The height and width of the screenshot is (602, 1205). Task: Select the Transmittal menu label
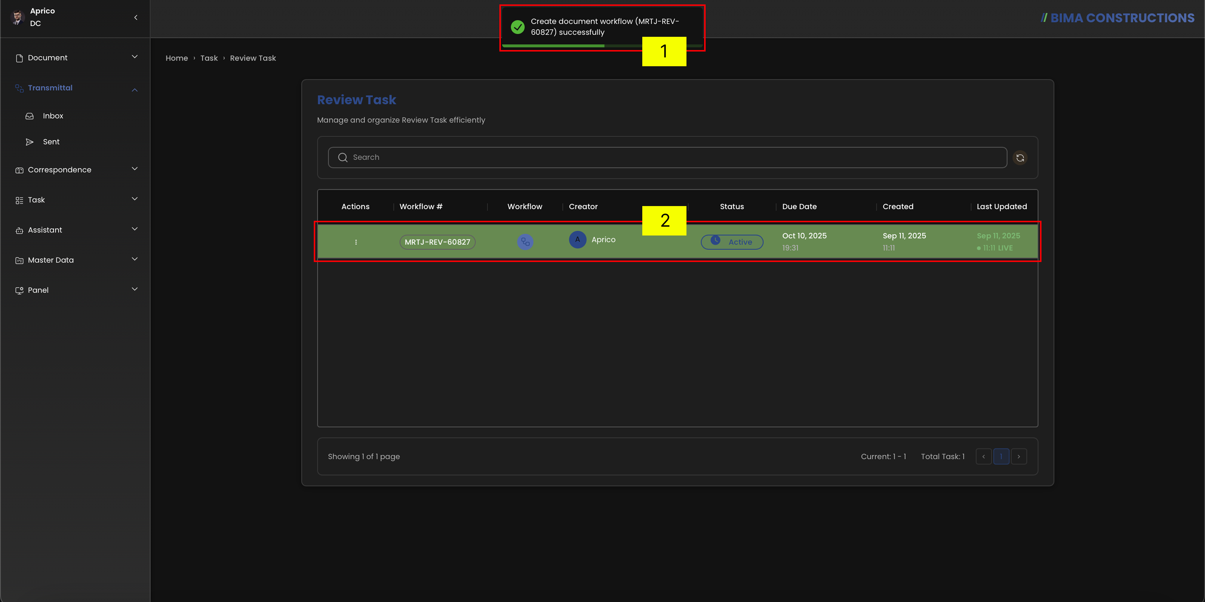tap(50, 88)
